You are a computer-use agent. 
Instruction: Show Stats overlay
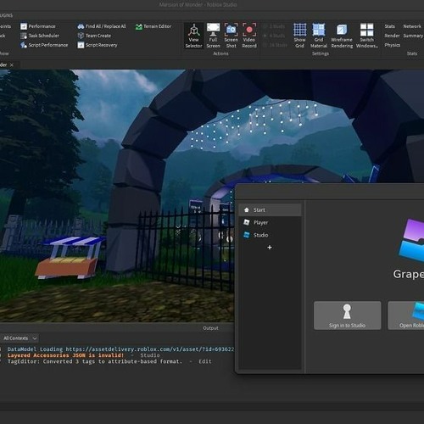coord(389,26)
